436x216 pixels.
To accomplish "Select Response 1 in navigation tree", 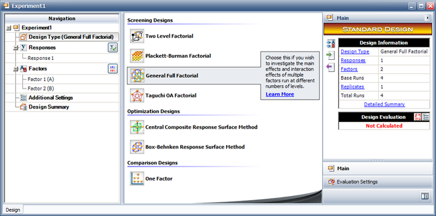I will [40, 58].
